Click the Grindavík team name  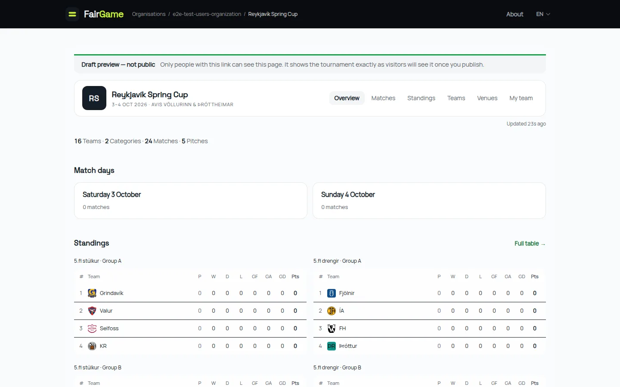click(x=112, y=293)
